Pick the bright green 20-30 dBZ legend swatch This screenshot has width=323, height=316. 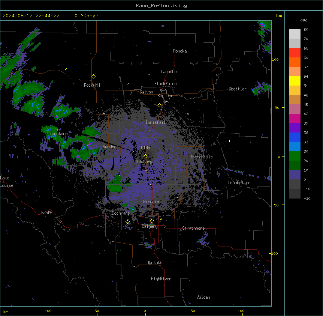pos(295,156)
